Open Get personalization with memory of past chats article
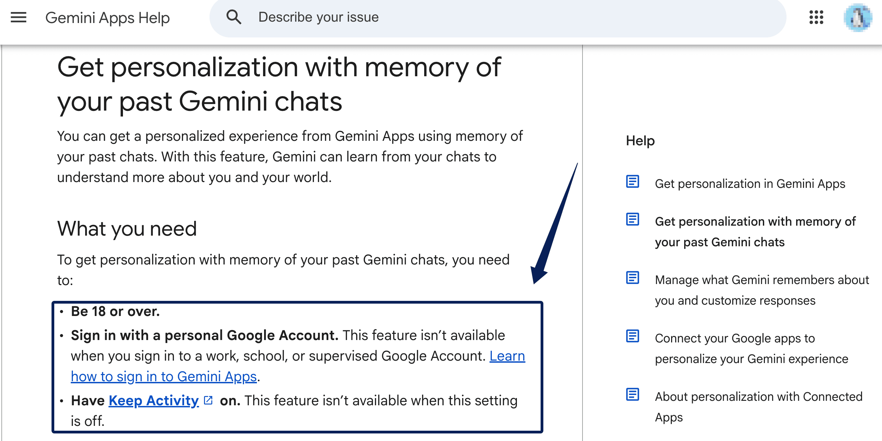This screenshot has height=441, width=882. point(755,232)
